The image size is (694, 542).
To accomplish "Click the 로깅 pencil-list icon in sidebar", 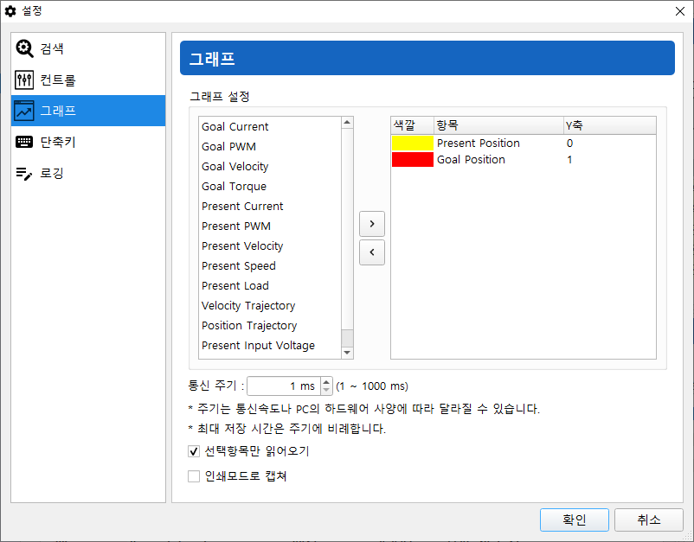I will pyautogui.click(x=24, y=174).
